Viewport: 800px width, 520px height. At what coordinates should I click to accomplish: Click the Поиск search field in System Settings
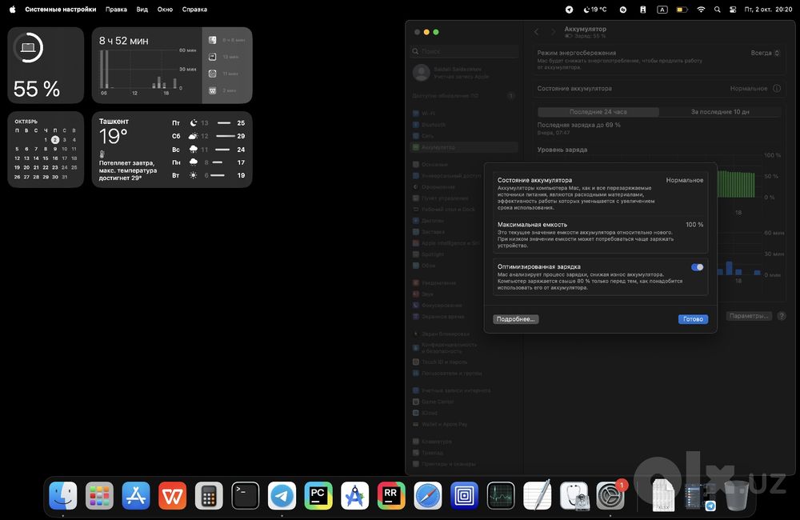(465, 51)
